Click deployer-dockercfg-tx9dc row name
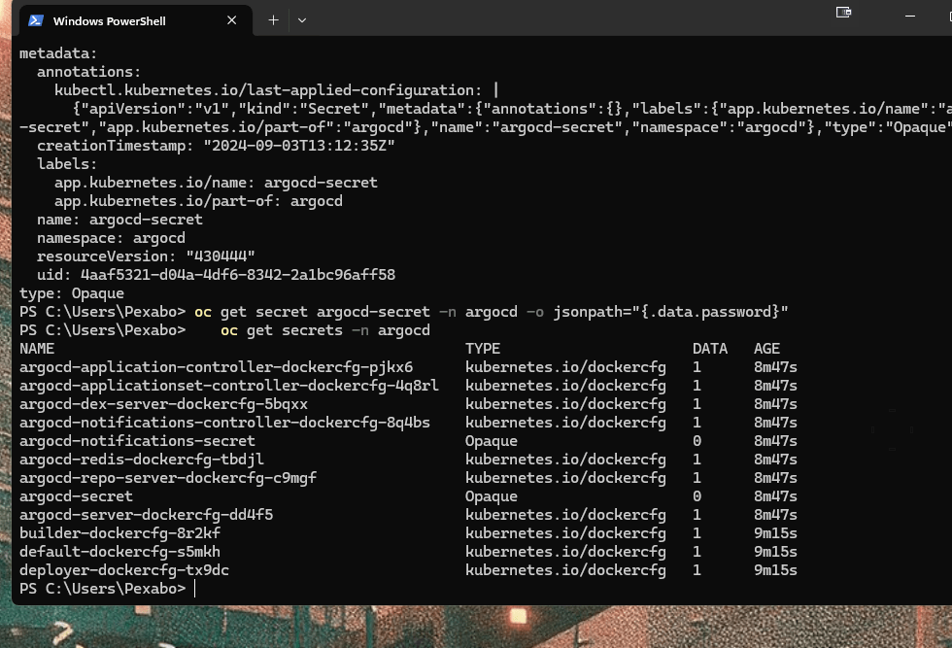Viewport: 952px width, 648px height. point(124,570)
